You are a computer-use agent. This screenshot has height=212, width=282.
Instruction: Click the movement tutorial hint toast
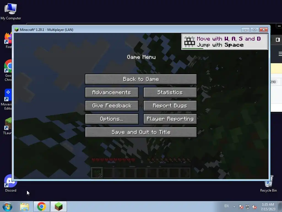[x=225, y=42]
